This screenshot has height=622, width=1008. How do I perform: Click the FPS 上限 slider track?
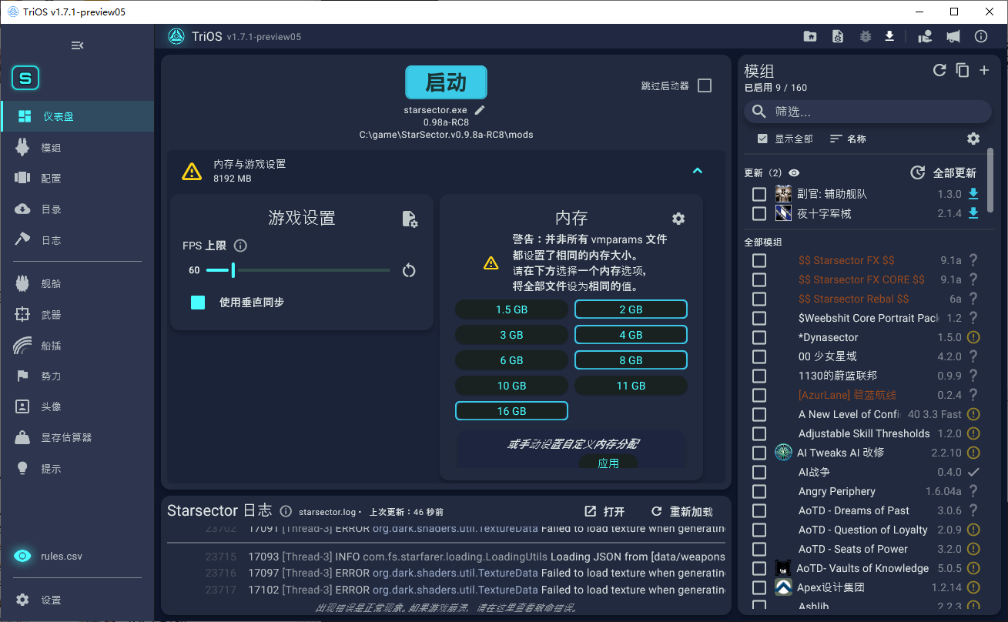click(x=298, y=270)
